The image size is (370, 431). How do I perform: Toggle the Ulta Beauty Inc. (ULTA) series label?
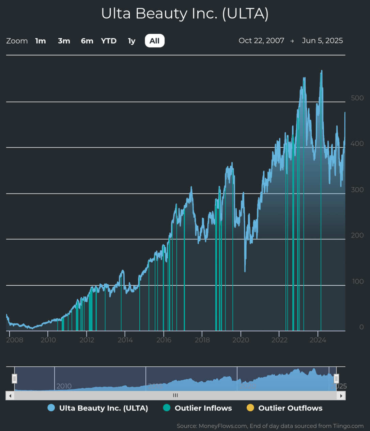point(104,408)
